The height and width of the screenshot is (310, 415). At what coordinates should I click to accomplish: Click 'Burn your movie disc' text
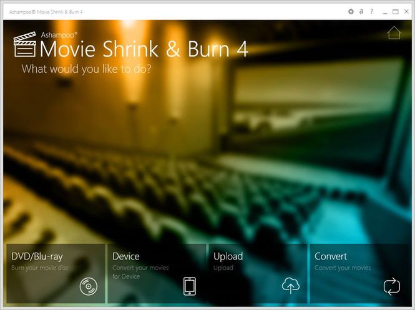(x=40, y=268)
